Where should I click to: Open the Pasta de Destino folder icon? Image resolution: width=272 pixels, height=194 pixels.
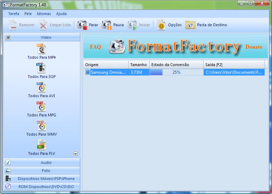pos(190,25)
